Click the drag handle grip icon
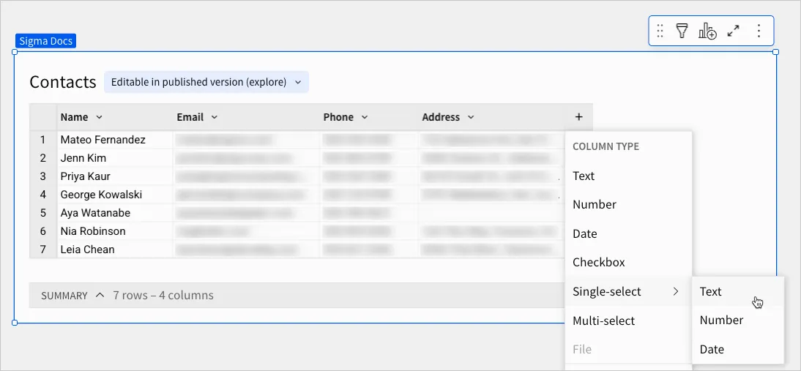801x371 pixels. click(660, 31)
